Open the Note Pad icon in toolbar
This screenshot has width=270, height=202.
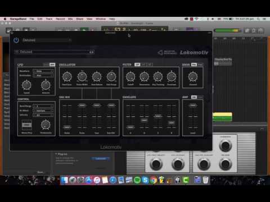[247, 30]
